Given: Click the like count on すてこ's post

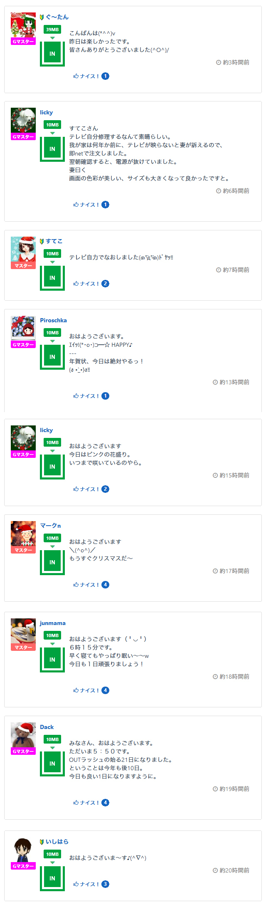Looking at the screenshot, I should (106, 284).
